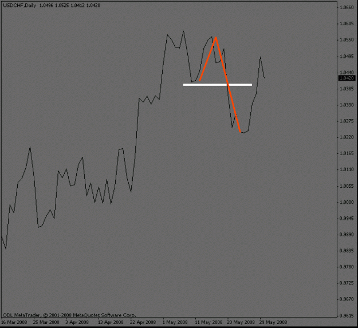
Task: Click the 16 Mar 2008 date label
Action: click(x=14, y=322)
